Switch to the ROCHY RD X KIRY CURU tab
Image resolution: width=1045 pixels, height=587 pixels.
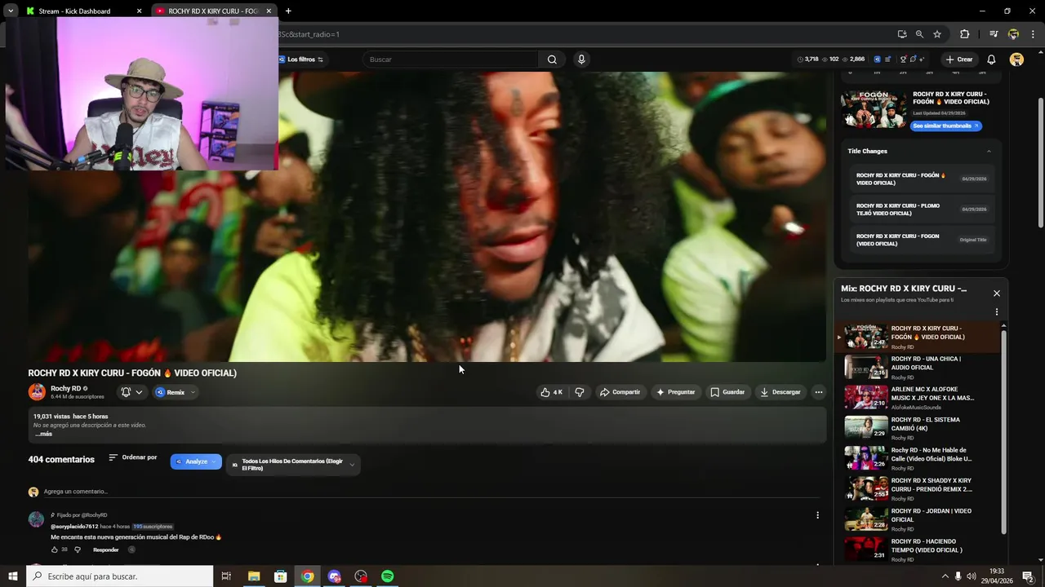point(212,11)
